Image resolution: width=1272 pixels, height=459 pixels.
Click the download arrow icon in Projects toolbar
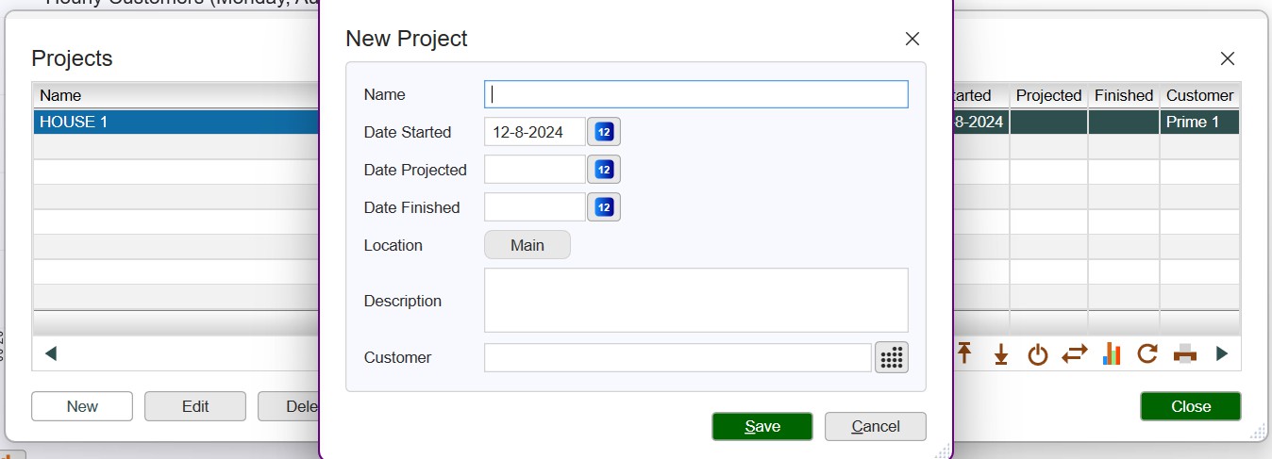coord(1001,353)
